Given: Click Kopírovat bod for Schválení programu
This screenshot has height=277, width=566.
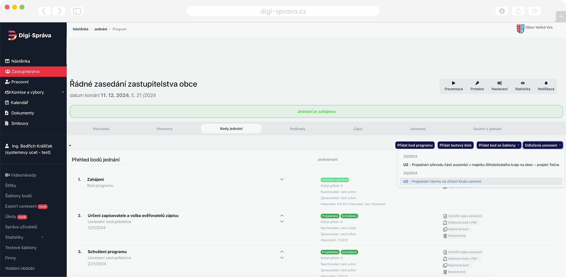Looking at the screenshot, I should 458,265.
